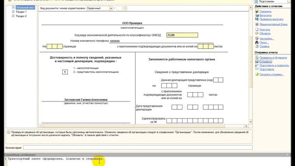This screenshot has height=166, width=295.
Task: Click the blank page icon beside Очистить
Action: (x=257, y=30)
